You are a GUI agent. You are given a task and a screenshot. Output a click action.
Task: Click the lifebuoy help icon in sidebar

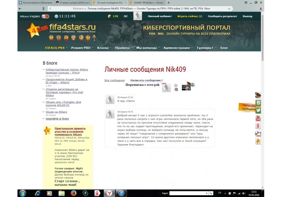tap(258, 133)
